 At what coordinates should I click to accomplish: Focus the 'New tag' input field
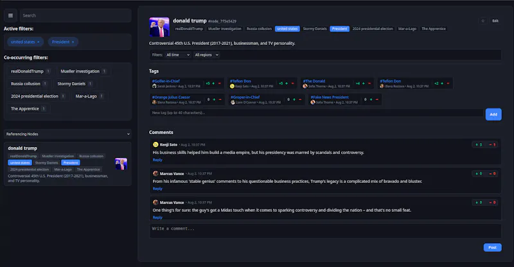coord(316,113)
